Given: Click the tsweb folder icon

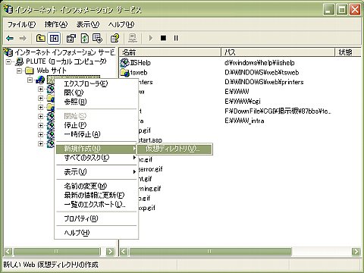Looking at the screenshot, I should (124, 72).
